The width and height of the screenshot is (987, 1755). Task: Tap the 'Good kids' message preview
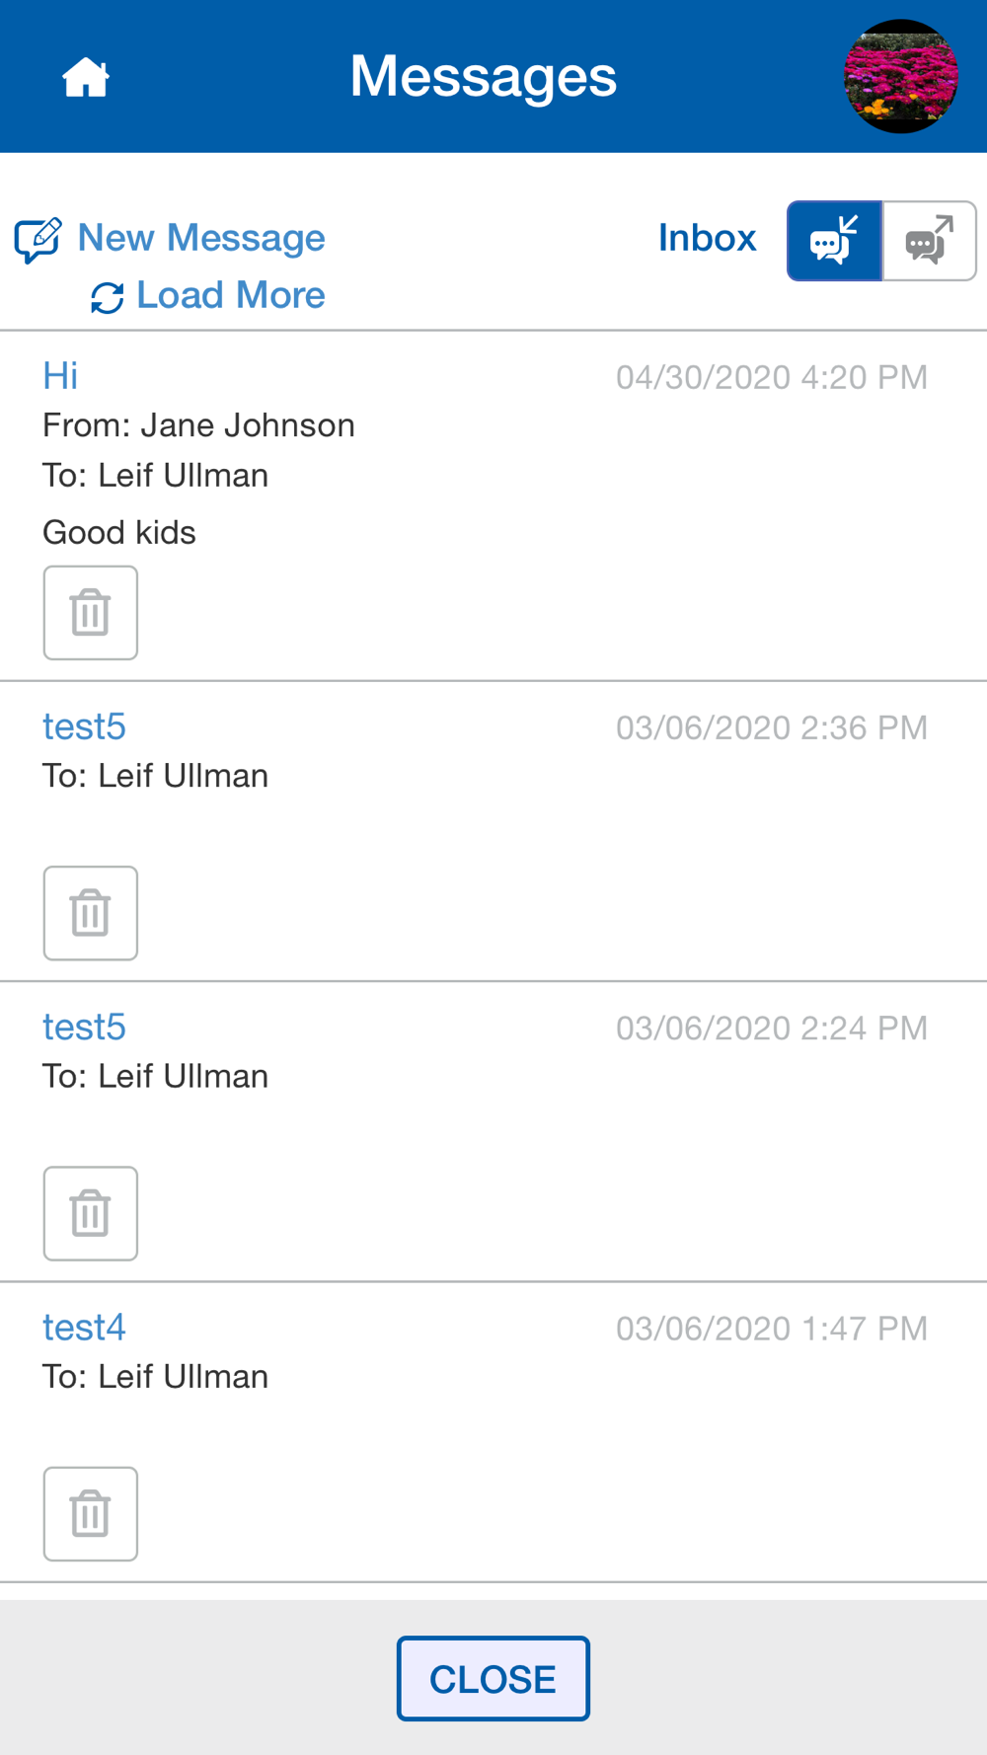pyautogui.click(x=119, y=533)
